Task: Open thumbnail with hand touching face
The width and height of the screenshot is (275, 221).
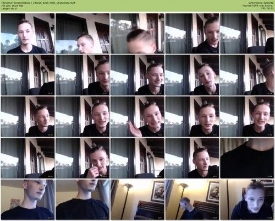Action: point(82,158)
